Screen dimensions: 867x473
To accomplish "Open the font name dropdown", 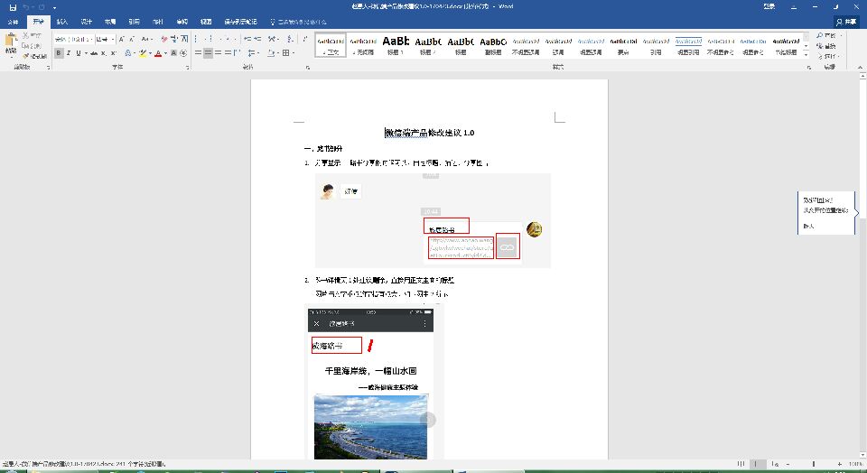I will click(89, 39).
